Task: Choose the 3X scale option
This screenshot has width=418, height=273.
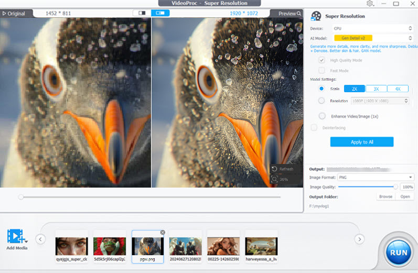Action: coord(376,89)
